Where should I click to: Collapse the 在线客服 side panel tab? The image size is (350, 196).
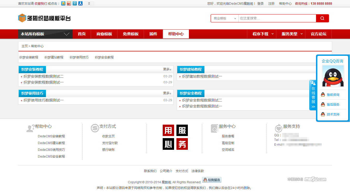pyautogui.click(x=313, y=95)
